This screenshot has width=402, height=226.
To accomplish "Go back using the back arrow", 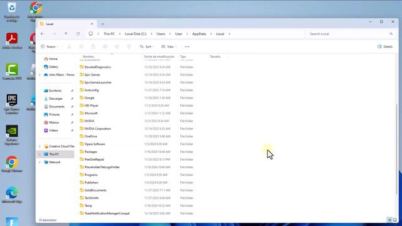I will click(x=42, y=34).
